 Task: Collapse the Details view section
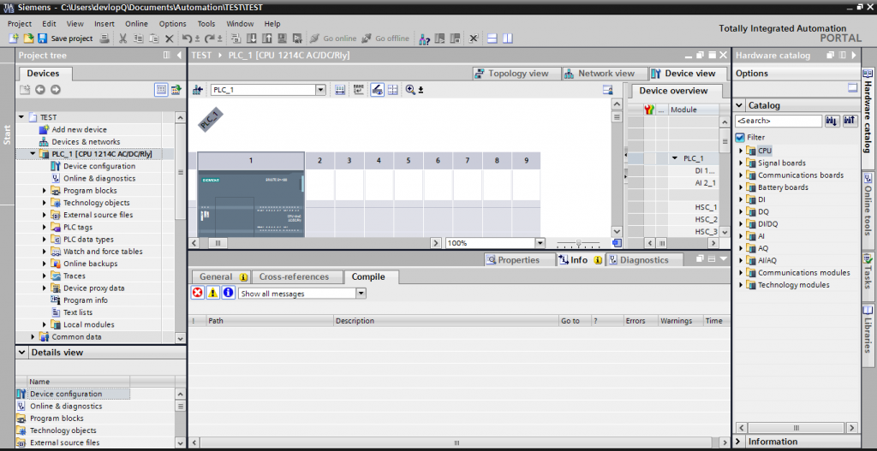[21, 352]
